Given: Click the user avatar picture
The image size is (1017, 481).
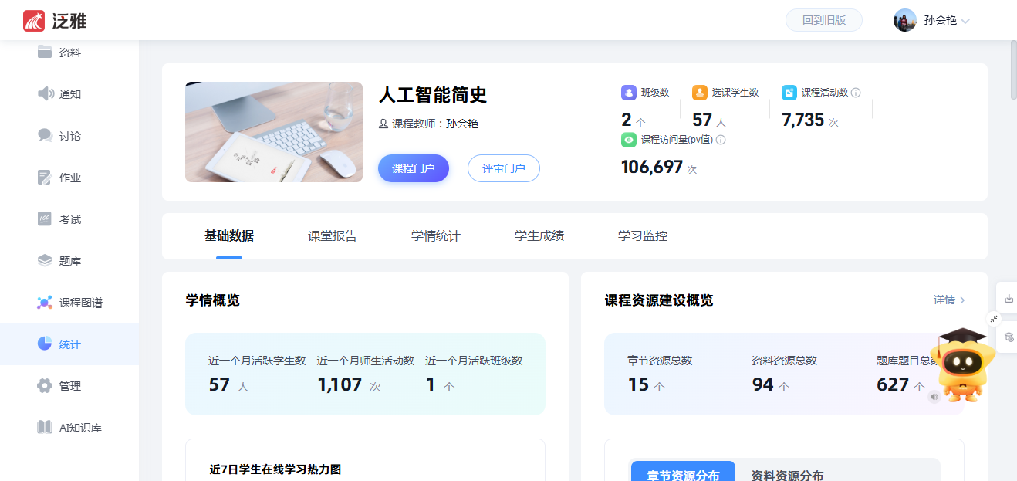Looking at the screenshot, I should [x=905, y=20].
